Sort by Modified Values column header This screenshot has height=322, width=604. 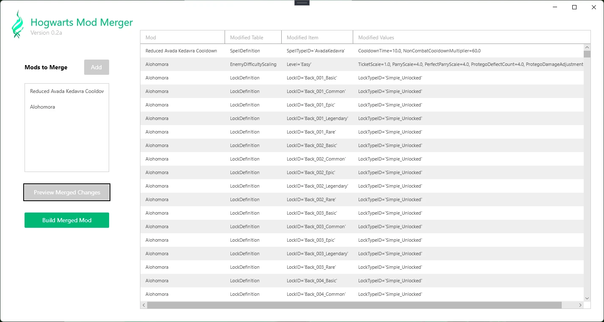pos(465,38)
